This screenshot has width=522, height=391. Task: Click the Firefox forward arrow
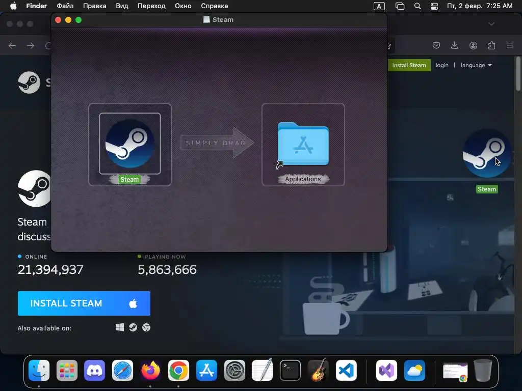(x=31, y=45)
